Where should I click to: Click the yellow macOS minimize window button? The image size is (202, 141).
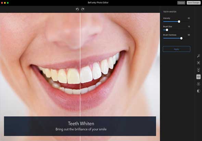(5, 3)
